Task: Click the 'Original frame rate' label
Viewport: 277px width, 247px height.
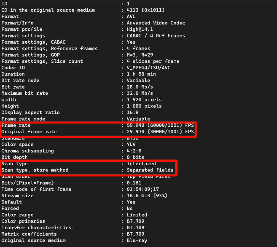Action: coord(29,132)
